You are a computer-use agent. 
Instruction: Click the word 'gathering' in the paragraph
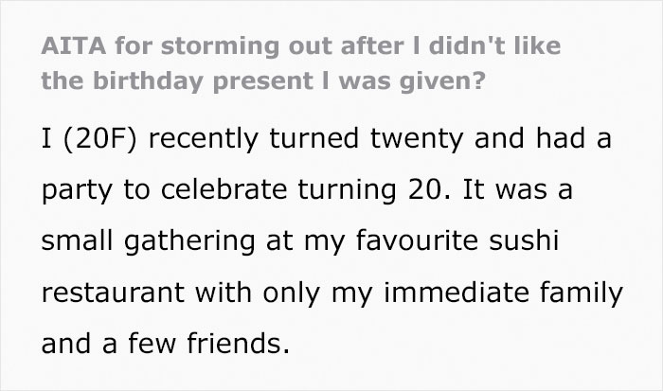point(189,242)
